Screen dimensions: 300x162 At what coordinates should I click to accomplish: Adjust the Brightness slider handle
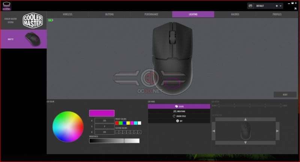click(x=124, y=141)
